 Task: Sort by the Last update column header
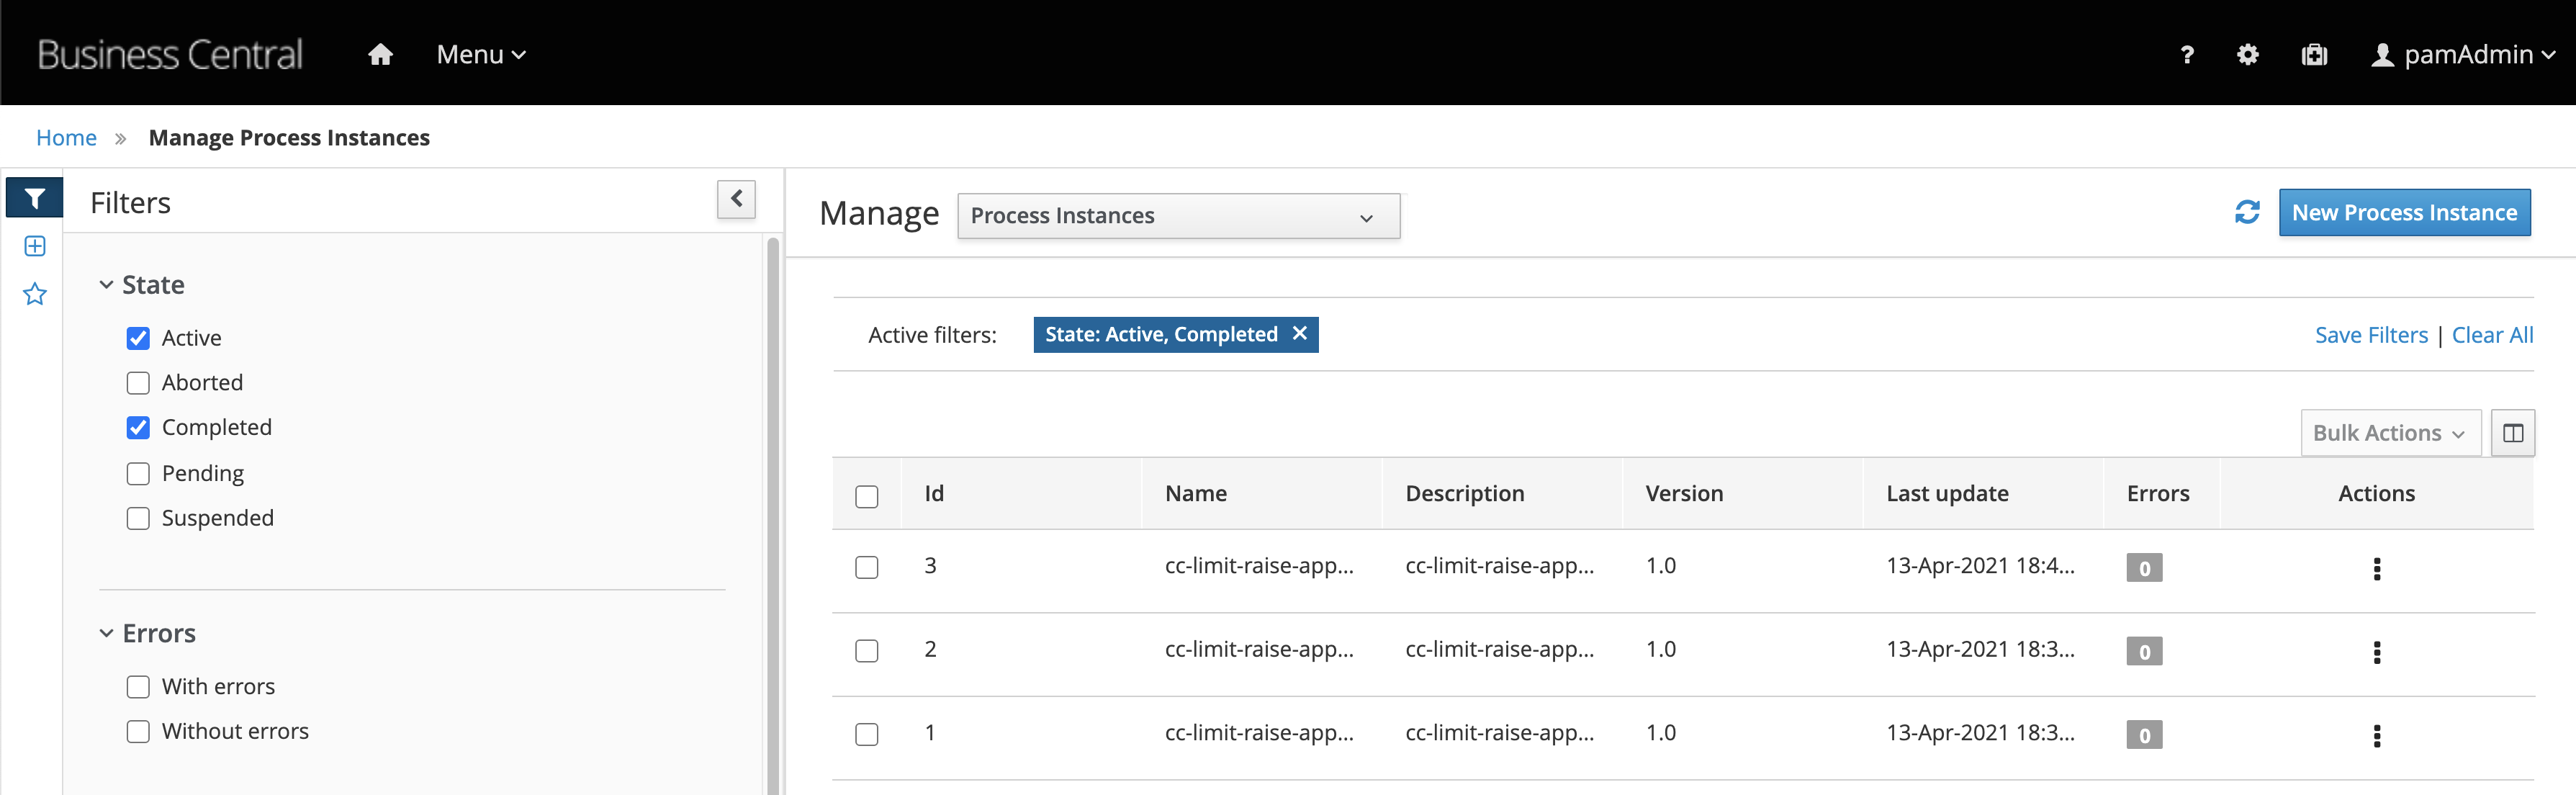pyautogui.click(x=1947, y=493)
